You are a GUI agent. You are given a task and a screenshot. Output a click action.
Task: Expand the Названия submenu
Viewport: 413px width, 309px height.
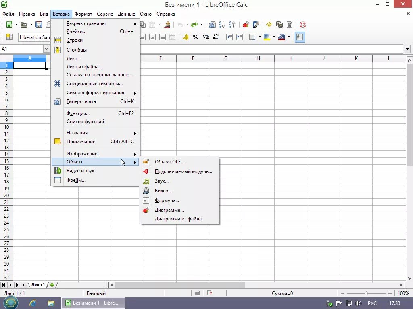coord(95,133)
